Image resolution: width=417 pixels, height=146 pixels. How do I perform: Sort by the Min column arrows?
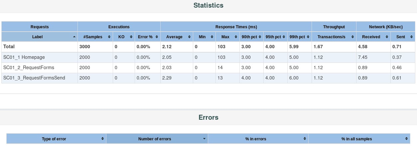212,37
